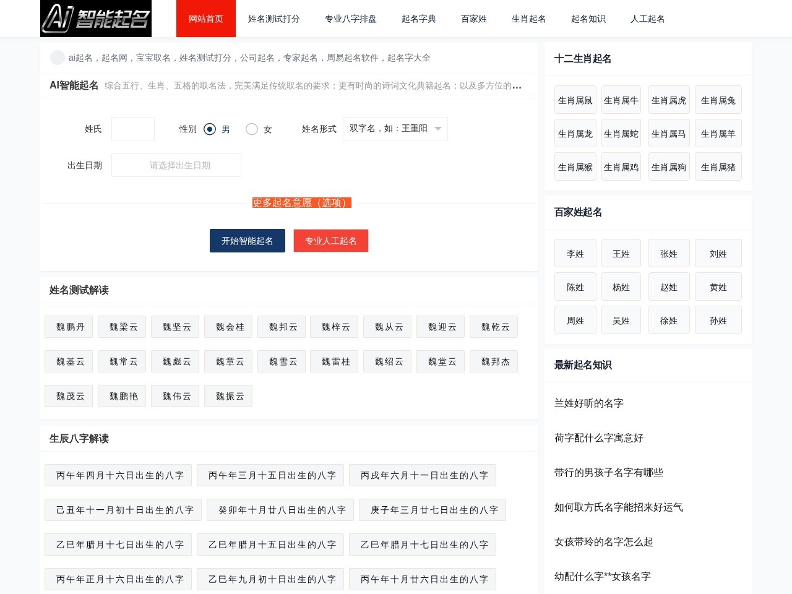Image resolution: width=792 pixels, height=594 pixels.
Task: Open 专业八字排盘 menu item
Action: point(351,19)
